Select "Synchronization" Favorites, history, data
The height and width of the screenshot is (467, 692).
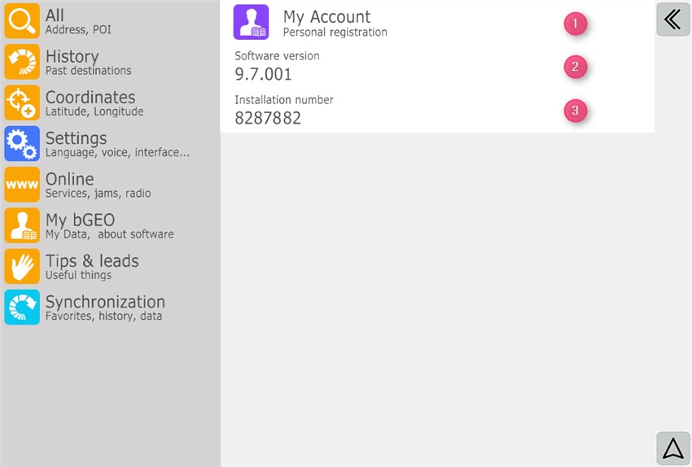pos(104,308)
